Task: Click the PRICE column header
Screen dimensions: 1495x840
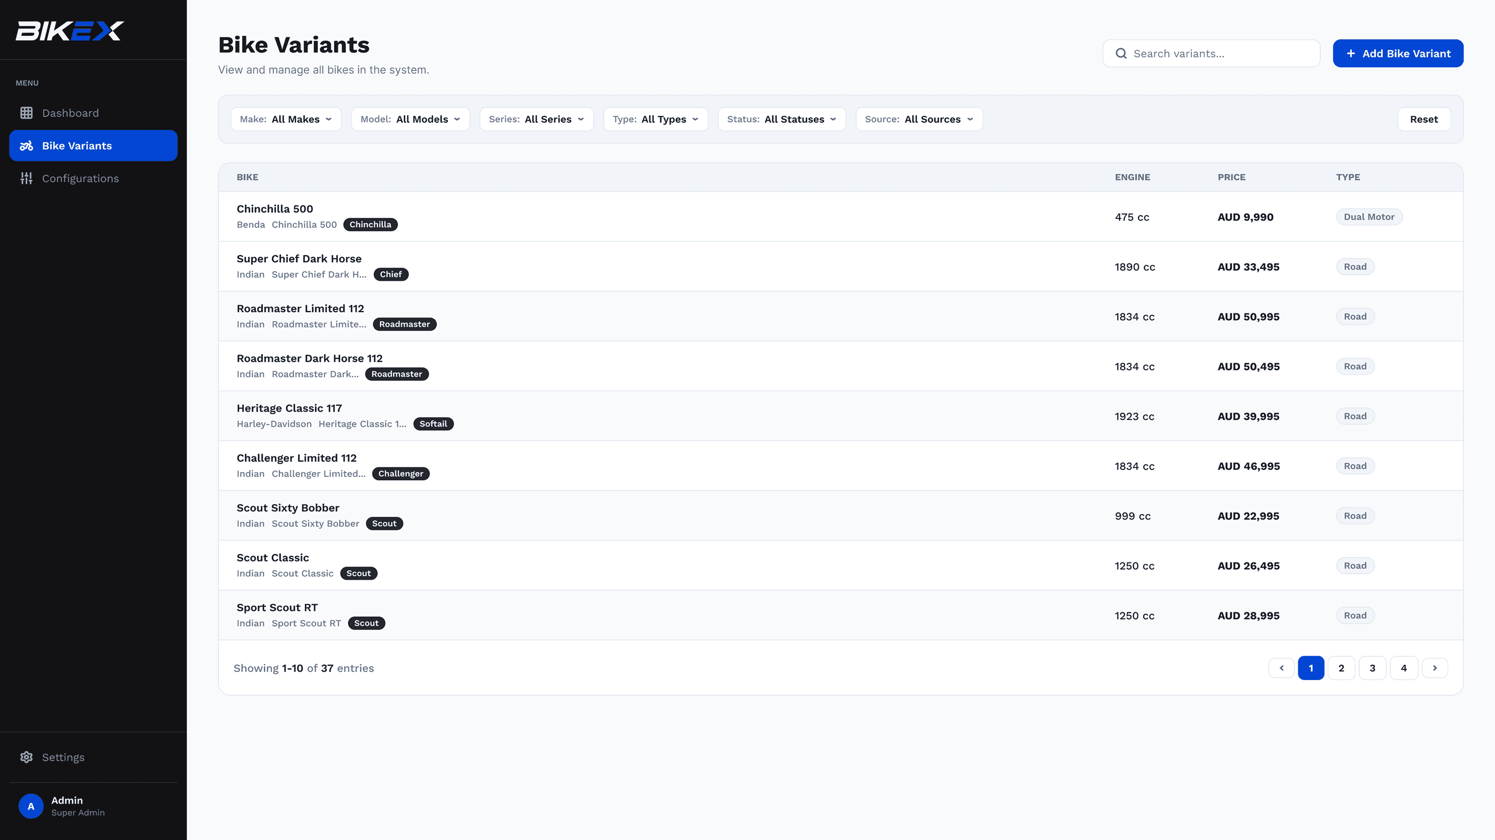Action: [x=1231, y=177]
